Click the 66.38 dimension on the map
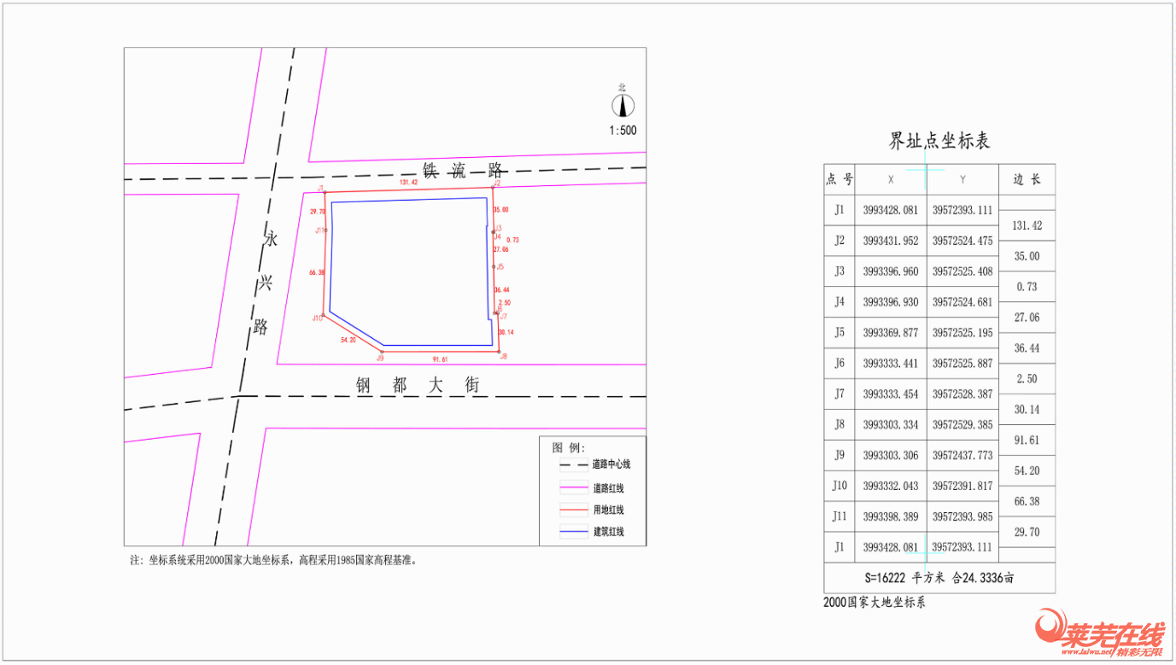 click(317, 272)
